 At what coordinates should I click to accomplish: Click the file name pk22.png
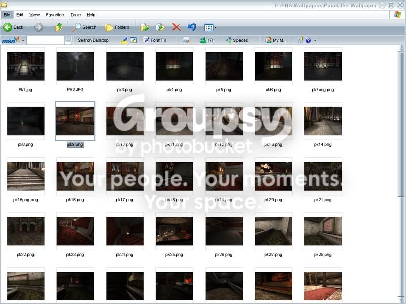pyautogui.click(x=25, y=255)
